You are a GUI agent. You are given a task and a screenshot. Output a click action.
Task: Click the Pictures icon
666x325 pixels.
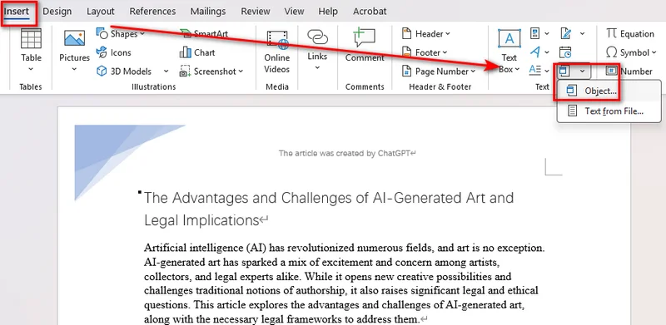pos(74,38)
